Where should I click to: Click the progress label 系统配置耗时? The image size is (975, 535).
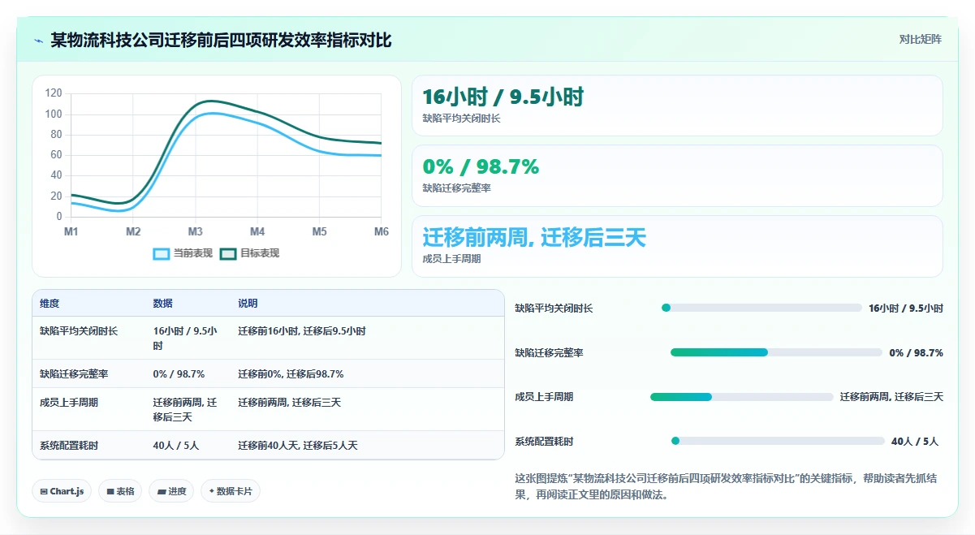tap(544, 442)
